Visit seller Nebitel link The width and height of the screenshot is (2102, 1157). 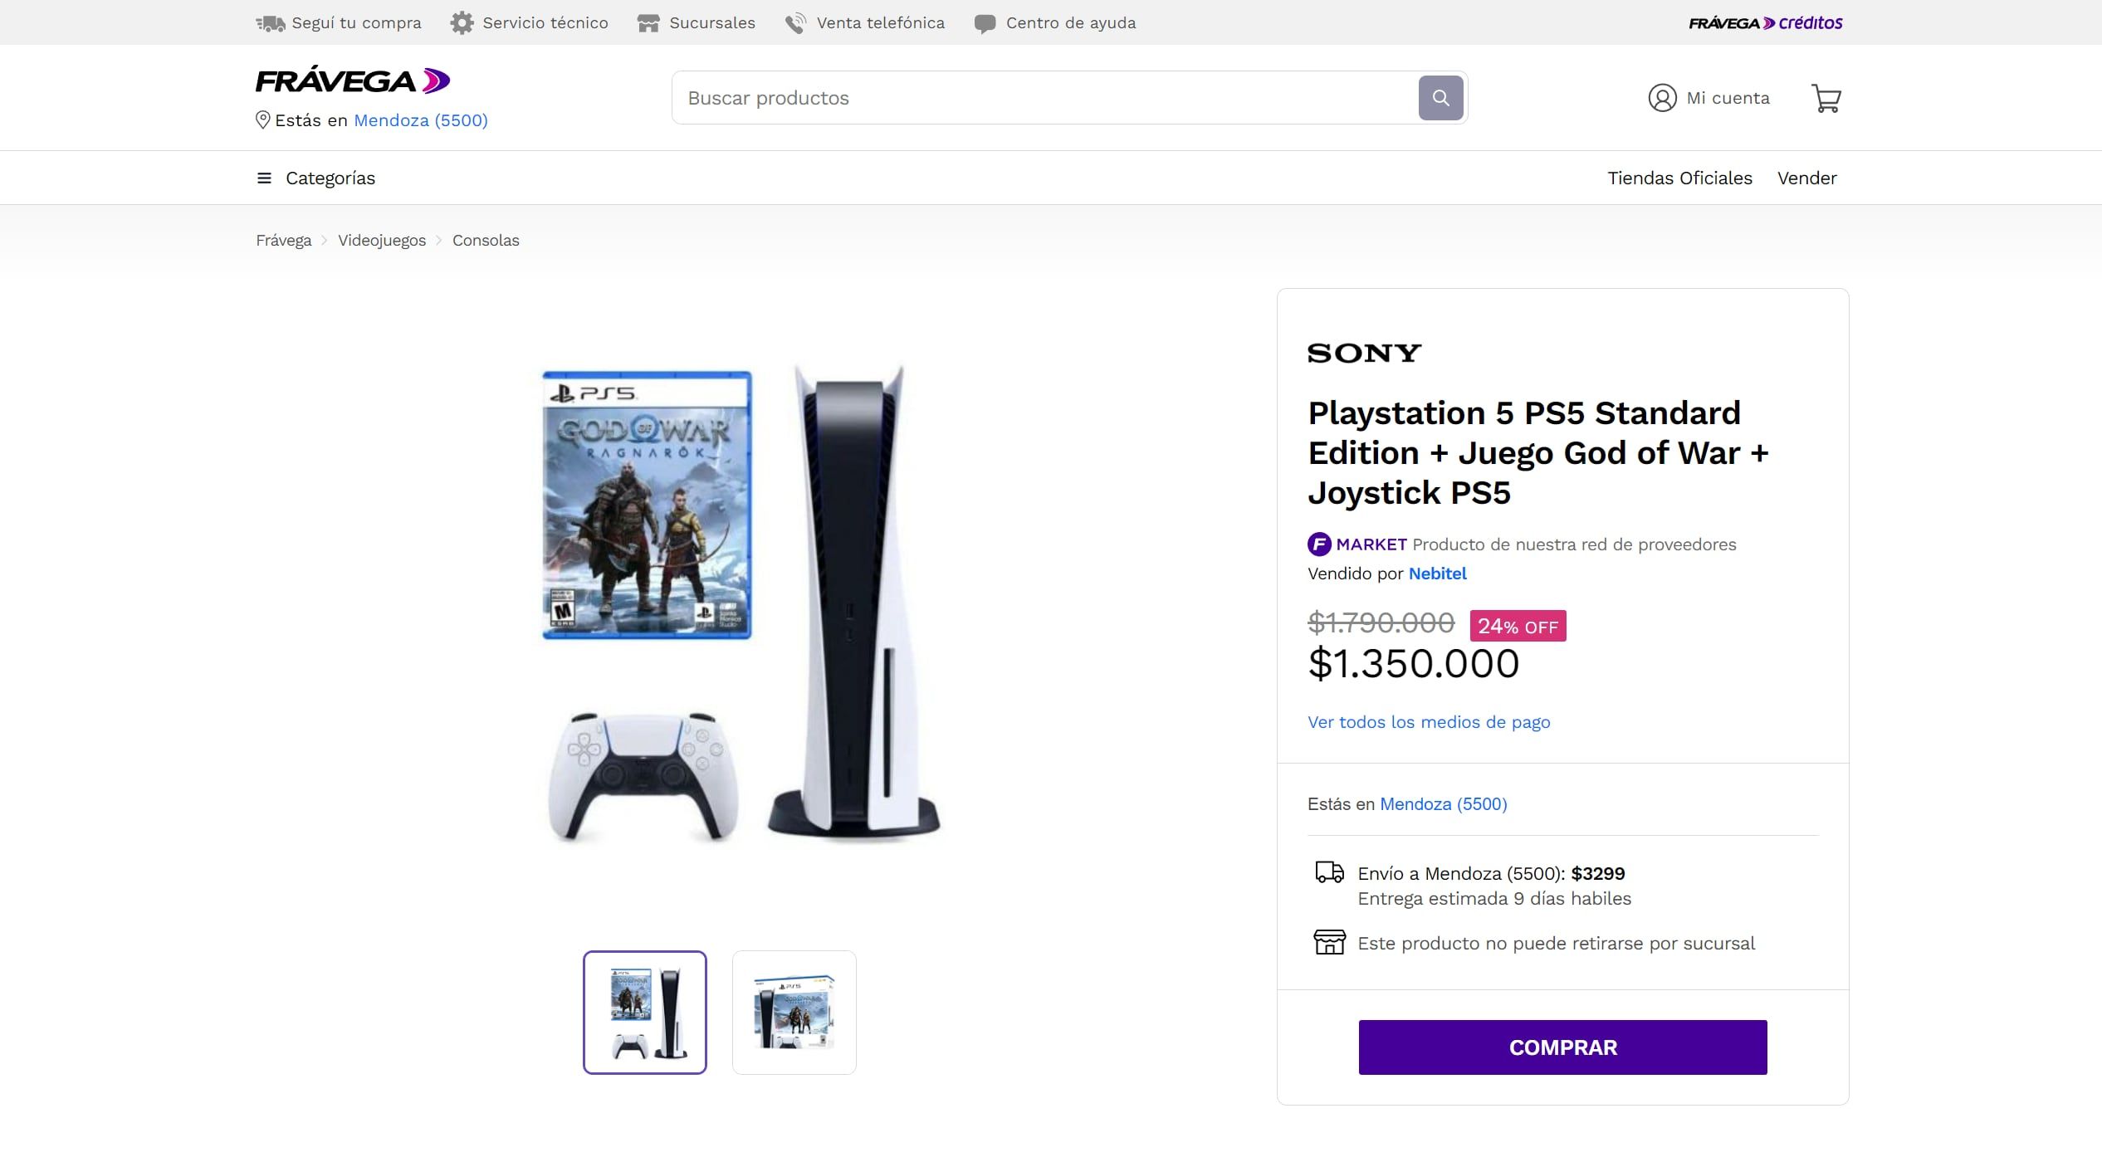(x=1437, y=574)
